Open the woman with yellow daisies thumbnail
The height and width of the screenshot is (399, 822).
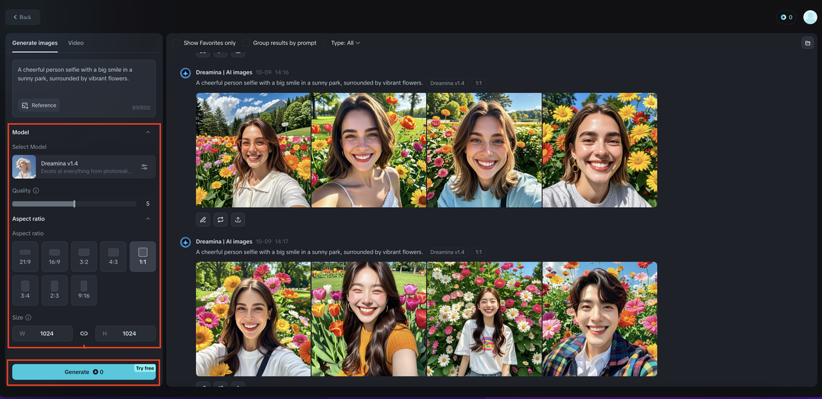click(x=600, y=150)
